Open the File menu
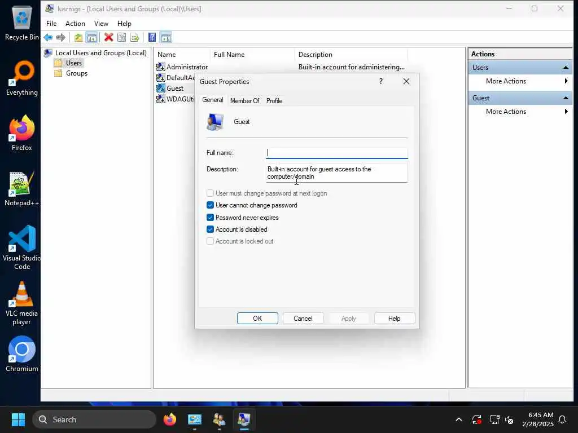578x433 pixels. coord(51,24)
